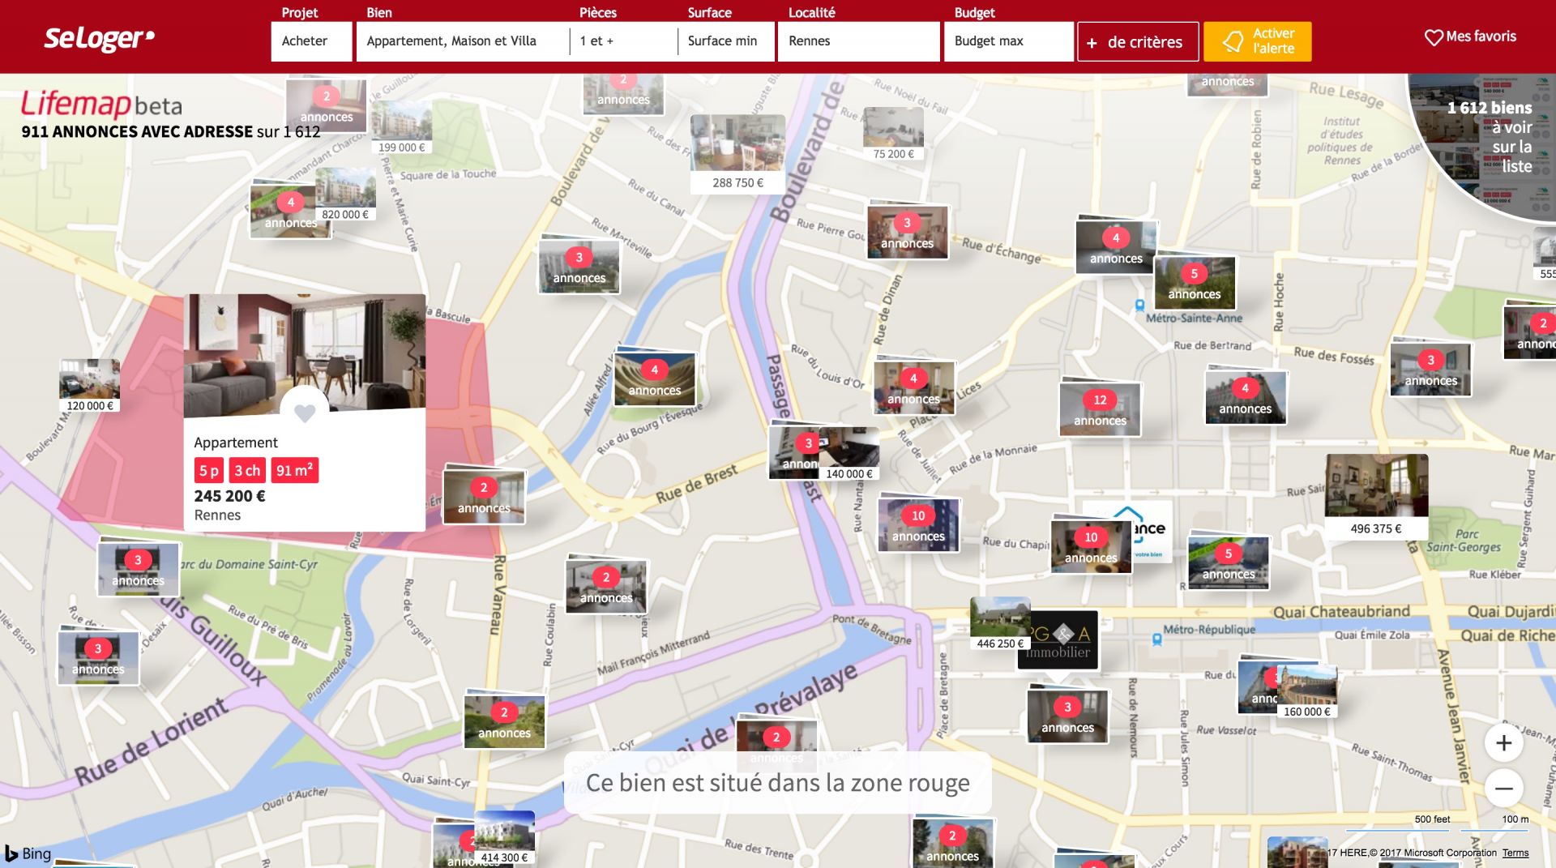Open the 140 000 € listing marker
Viewport: 1556px width, 868px height.
click(x=849, y=454)
